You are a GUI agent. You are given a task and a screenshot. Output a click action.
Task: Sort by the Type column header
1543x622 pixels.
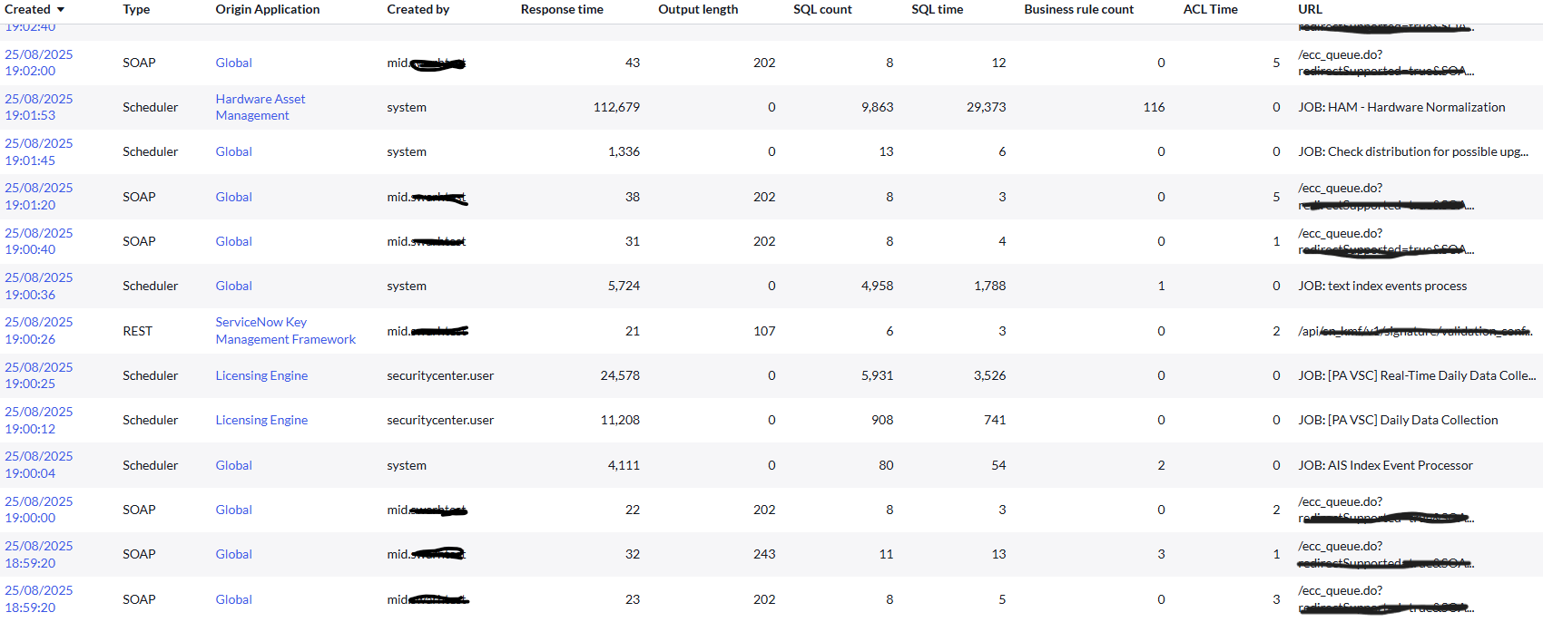[136, 9]
